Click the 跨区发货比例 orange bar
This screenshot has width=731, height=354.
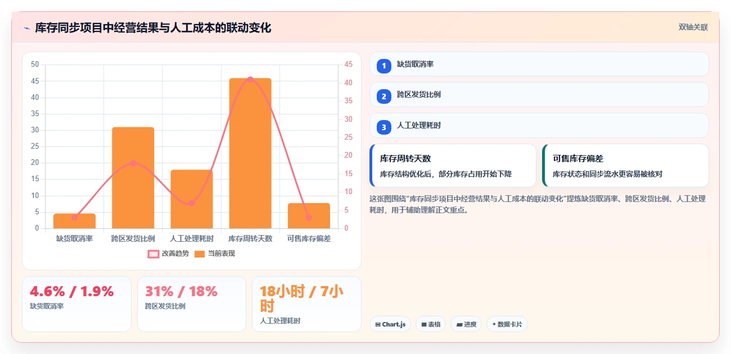click(x=133, y=178)
